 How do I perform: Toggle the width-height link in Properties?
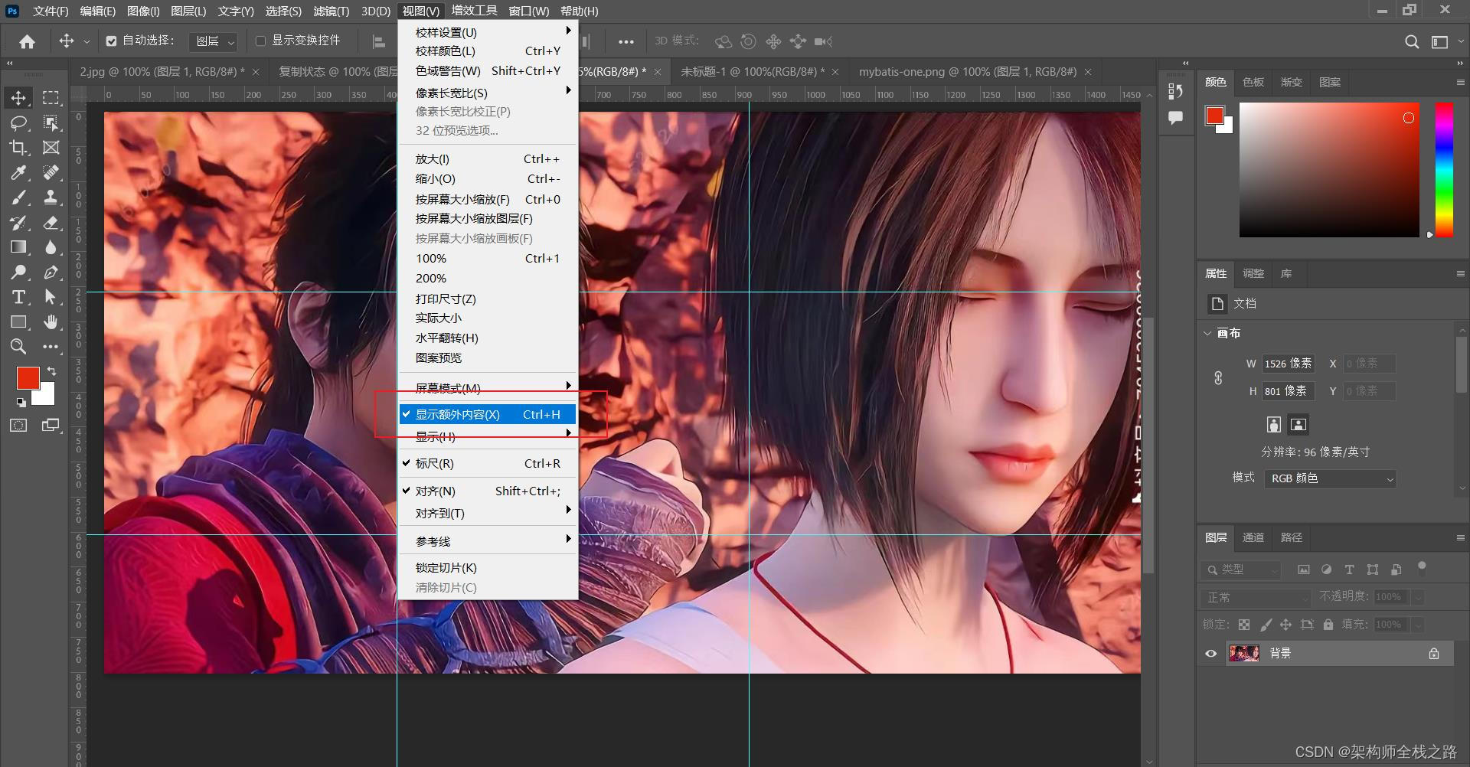(x=1218, y=378)
